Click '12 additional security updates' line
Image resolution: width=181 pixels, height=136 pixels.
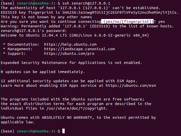tap(69, 81)
